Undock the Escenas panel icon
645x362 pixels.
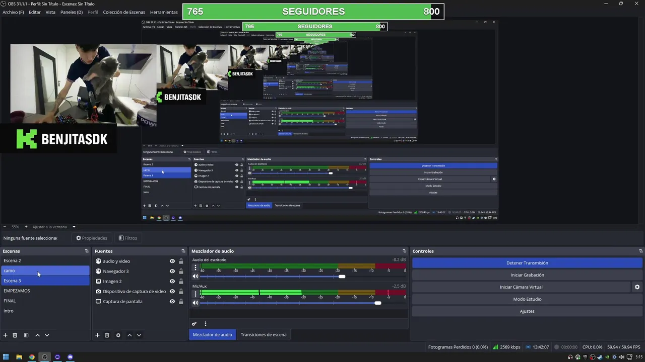(87, 251)
